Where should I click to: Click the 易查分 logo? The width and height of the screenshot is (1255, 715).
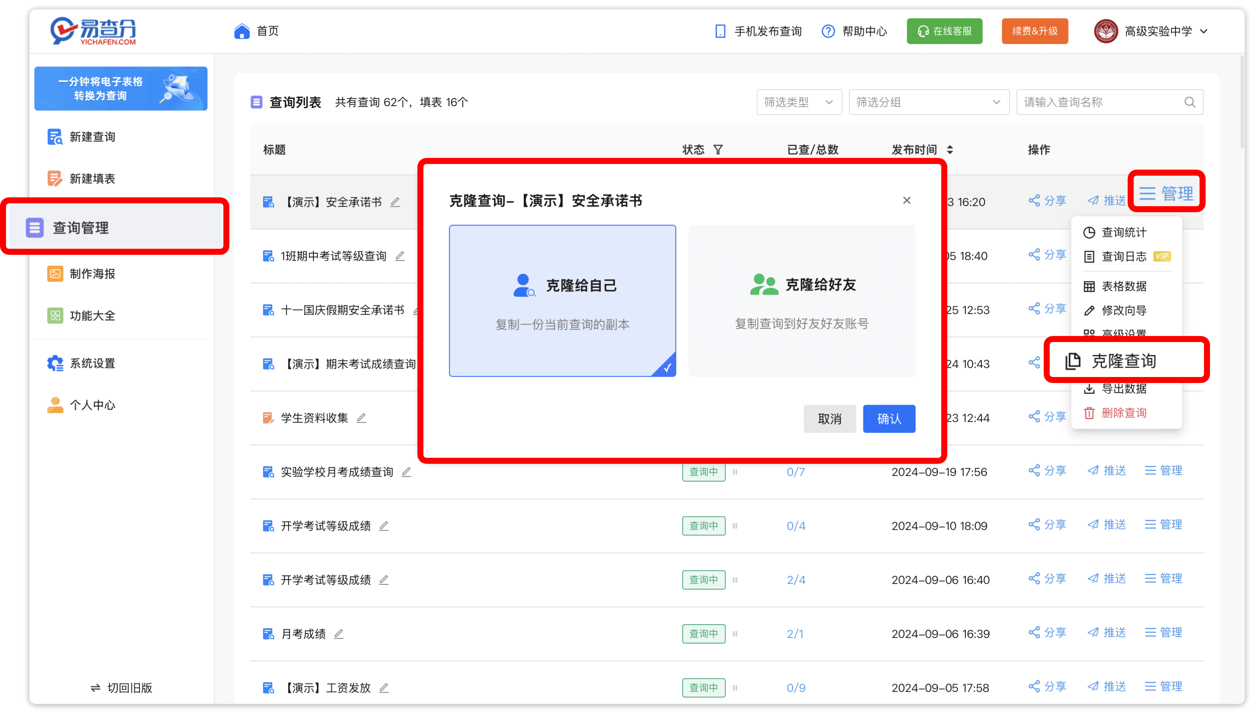(x=93, y=31)
